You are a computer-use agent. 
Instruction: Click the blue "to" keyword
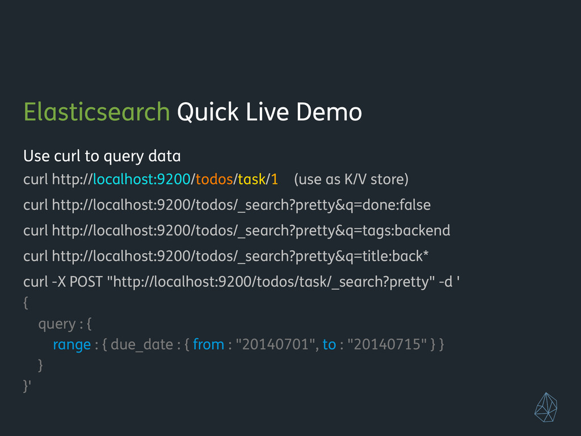point(329,345)
